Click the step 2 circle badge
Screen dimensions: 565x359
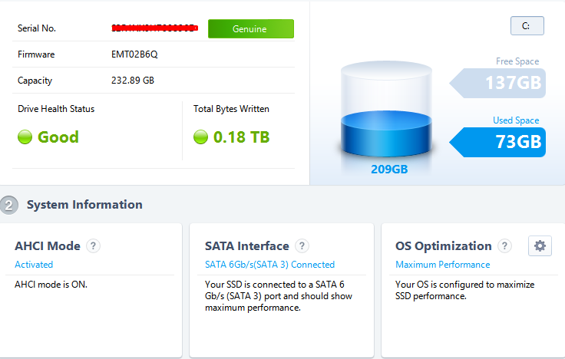(8, 205)
